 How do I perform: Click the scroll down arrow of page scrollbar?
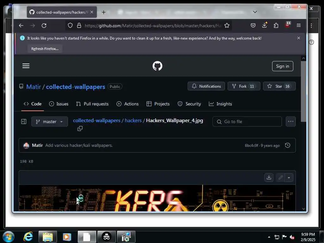pyautogui.click(x=303, y=209)
